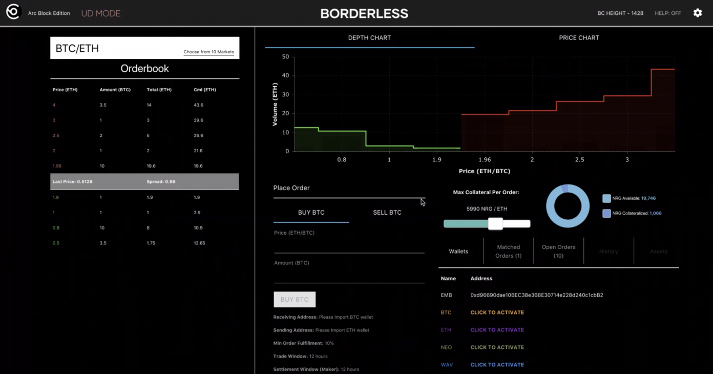Screen dimensions: 713x374
Task: Activate the WAV wallet
Action: coord(497,365)
